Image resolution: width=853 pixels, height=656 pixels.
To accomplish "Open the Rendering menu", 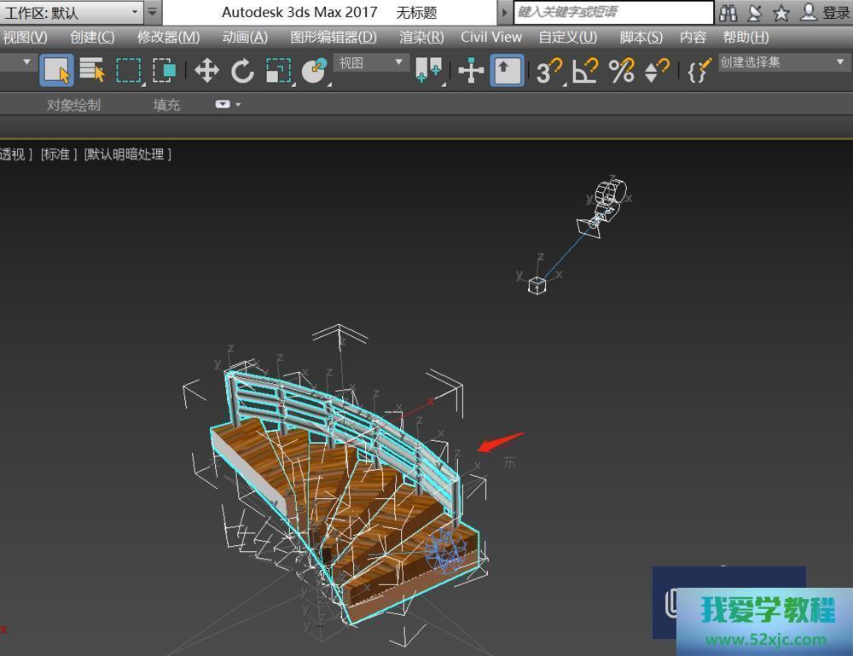I will pos(421,37).
